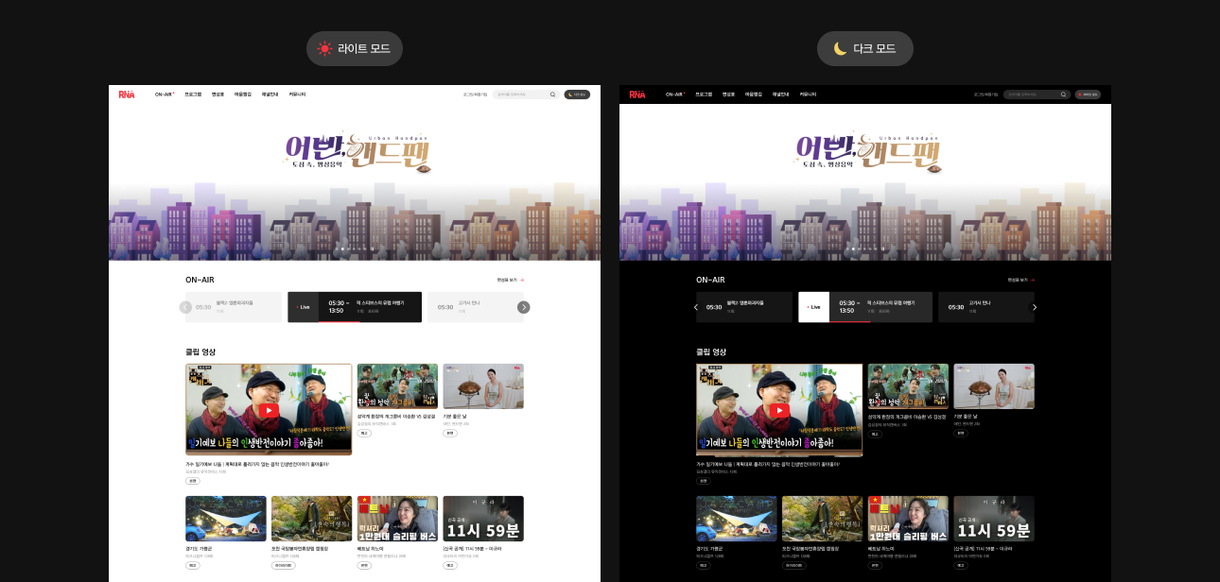The image size is (1220, 582).
Task: Click the sun icon labeled 라이트 모드
Action: click(x=325, y=49)
